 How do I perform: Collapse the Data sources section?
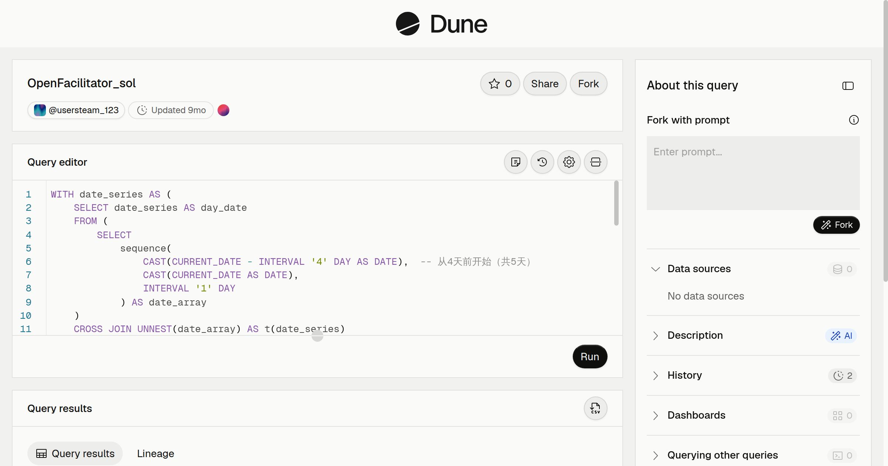click(655, 269)
